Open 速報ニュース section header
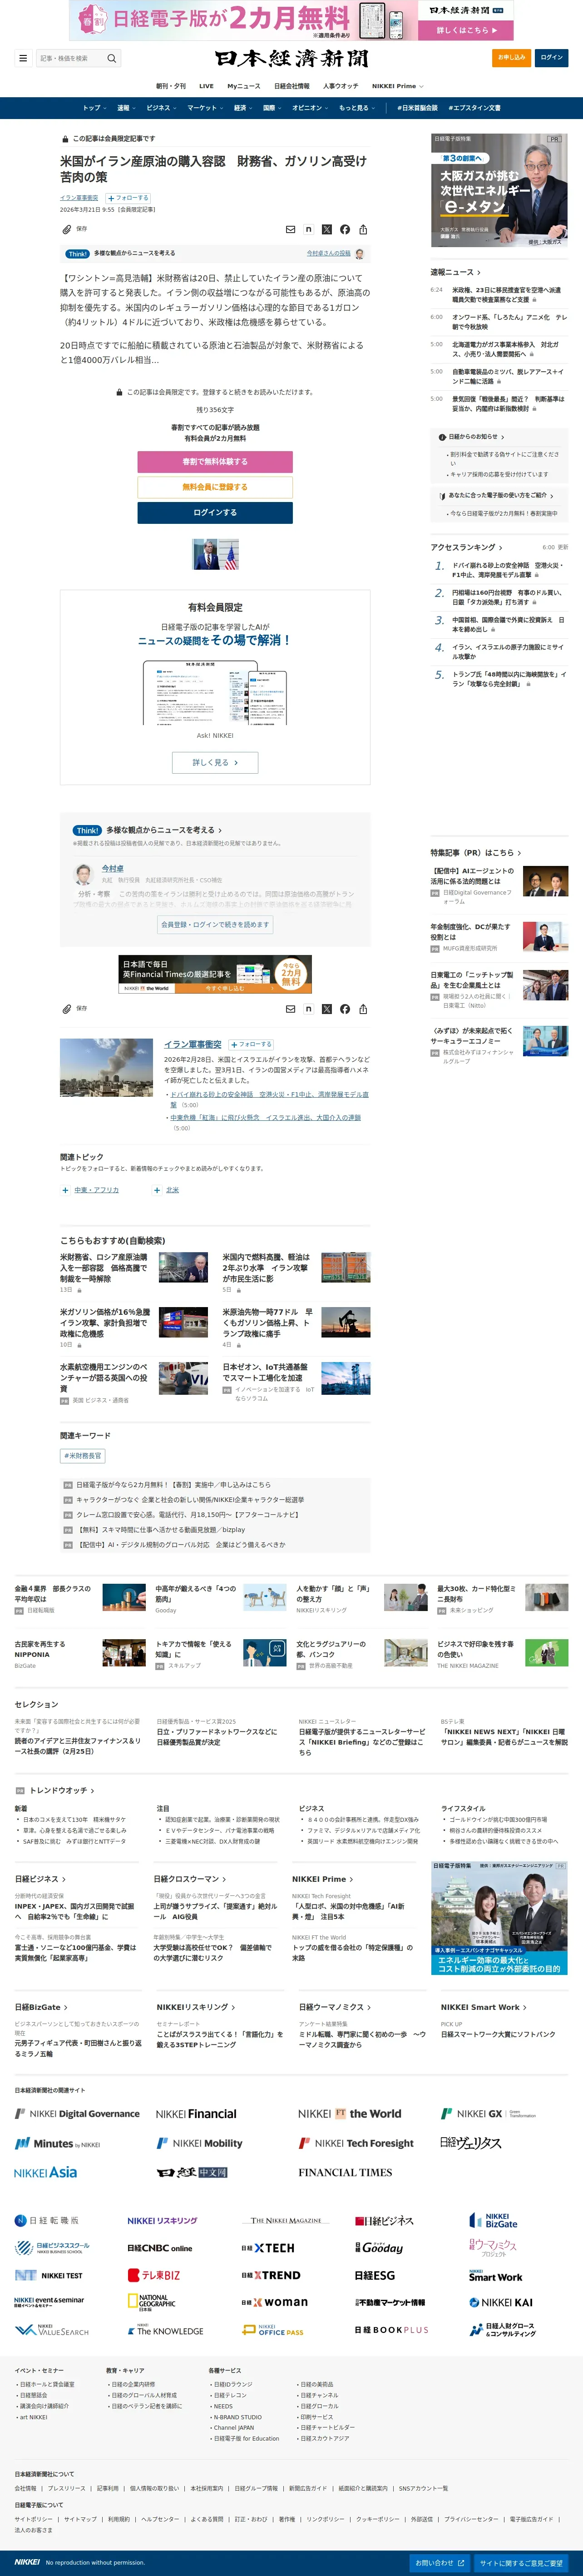Image resolution: width=583 pixels, height=2576 pixels. tap(455, 272)
